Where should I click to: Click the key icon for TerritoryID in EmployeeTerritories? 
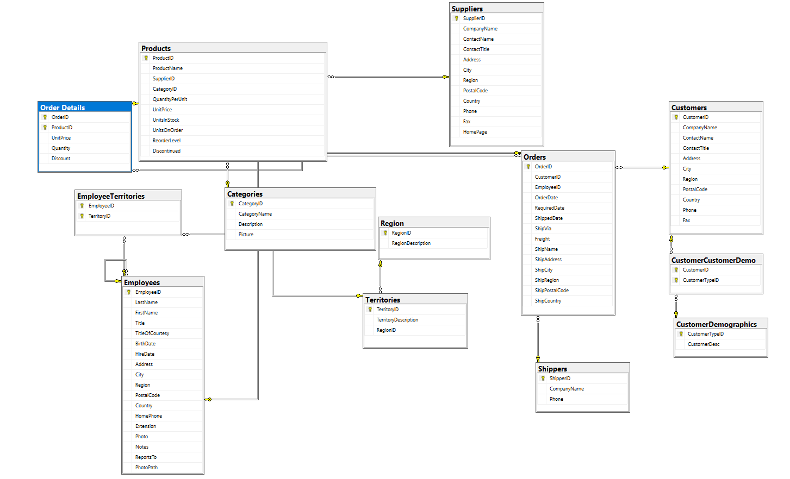coord(82,216)
